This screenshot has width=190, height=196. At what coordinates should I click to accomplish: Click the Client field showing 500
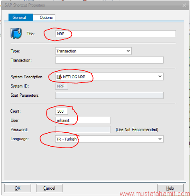pos(62,111)
